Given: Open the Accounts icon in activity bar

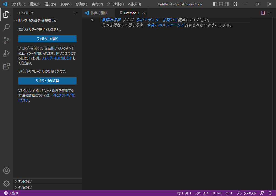Looking at the screenshot, I should click(6, 171).
